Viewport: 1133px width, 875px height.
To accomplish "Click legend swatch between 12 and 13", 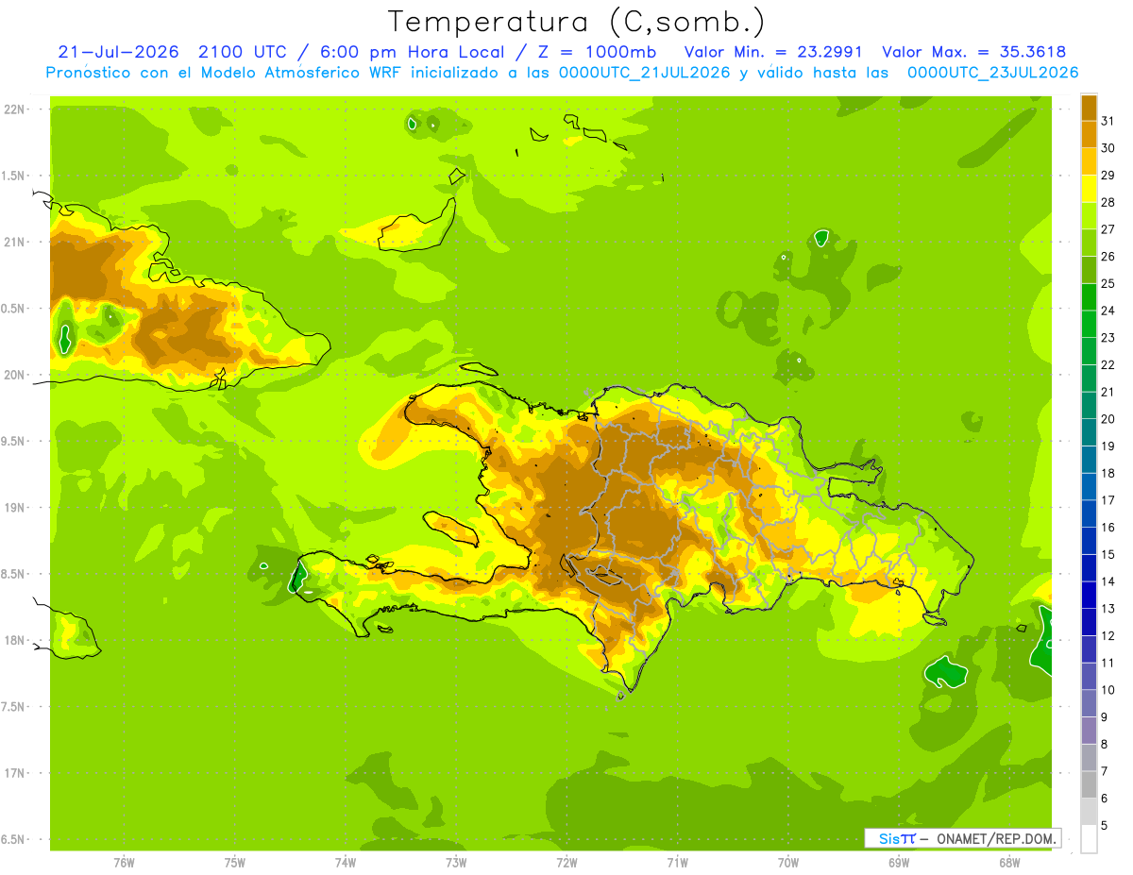I will click(x=1089, y=622).
